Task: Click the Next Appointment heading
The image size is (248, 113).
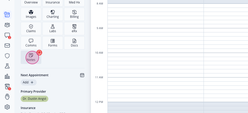Action: (x=34, y=75)
